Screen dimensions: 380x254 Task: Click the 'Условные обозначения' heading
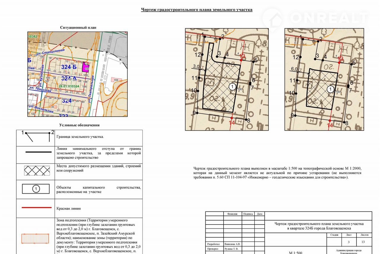click(x=79, y=125)
